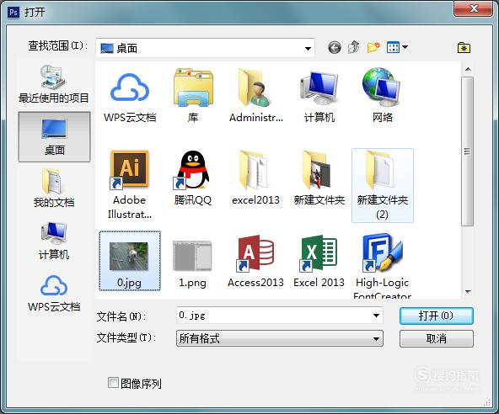The image size is (499, 414).
Task: Click the scrollbar down arrow in file list
Action: (x=468, y=291)
